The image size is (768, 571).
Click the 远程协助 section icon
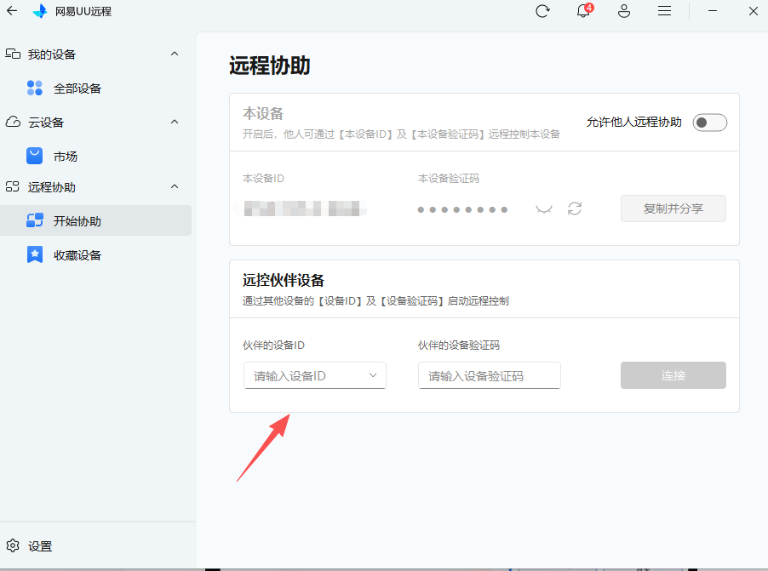pyautogui.click(x=12, y=186)
